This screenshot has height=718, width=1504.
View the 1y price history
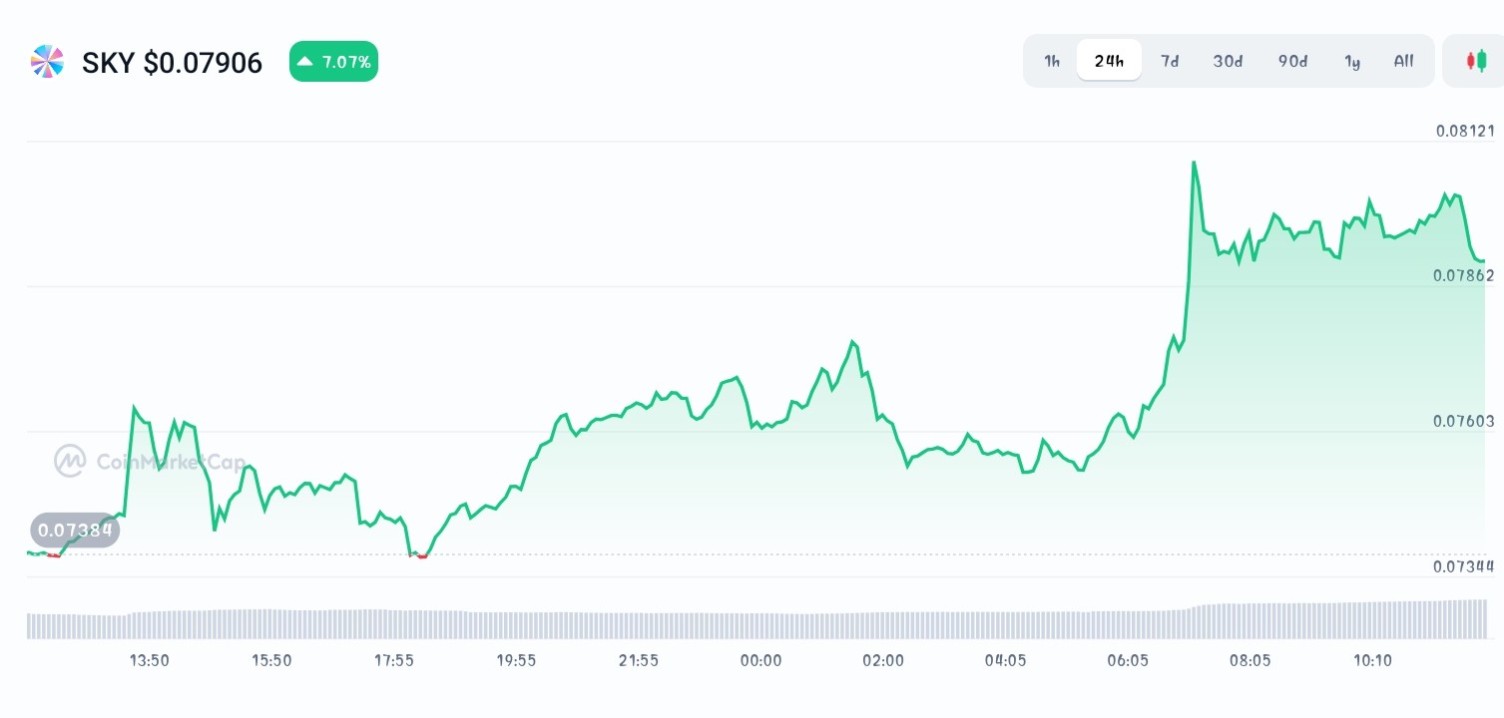1352,61
